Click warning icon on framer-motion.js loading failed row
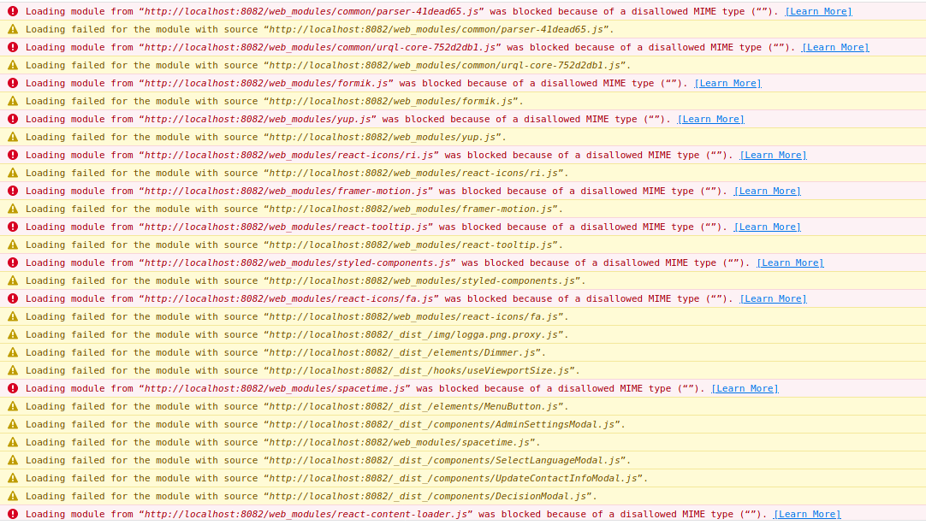This screenshot has width=926, height=525. pyautogui.click(x=13, y=209)
